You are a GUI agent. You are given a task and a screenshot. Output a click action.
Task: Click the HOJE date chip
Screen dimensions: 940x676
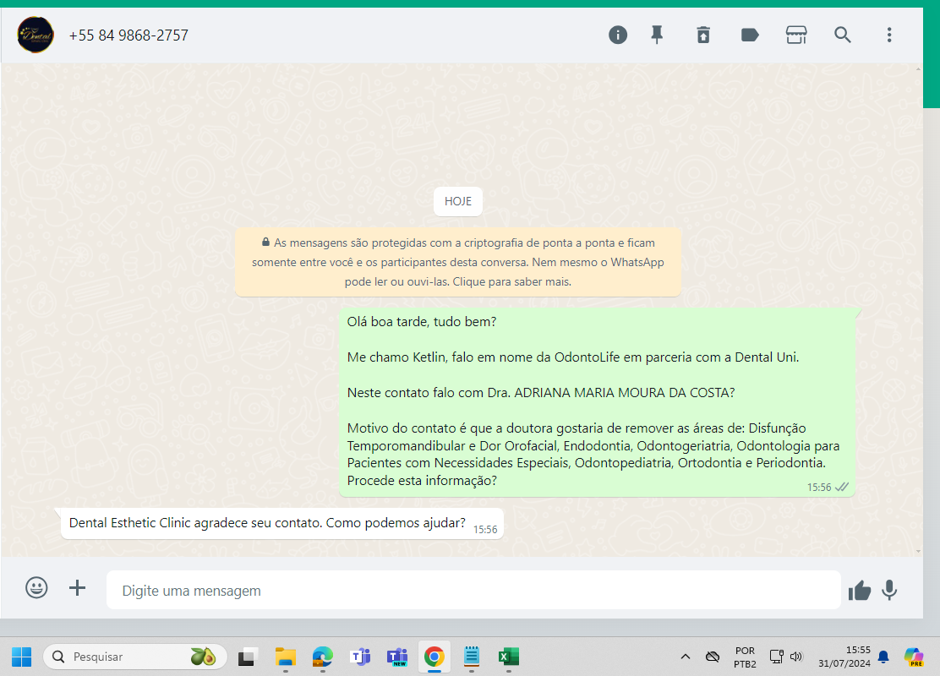click(x=458, y=201)
